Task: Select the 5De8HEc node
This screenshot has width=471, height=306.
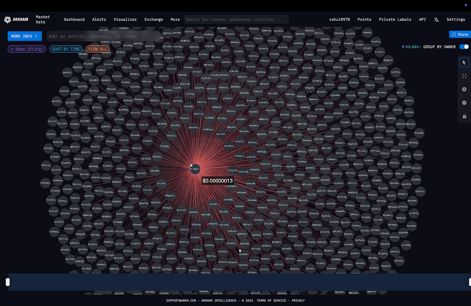Action: 410,100
